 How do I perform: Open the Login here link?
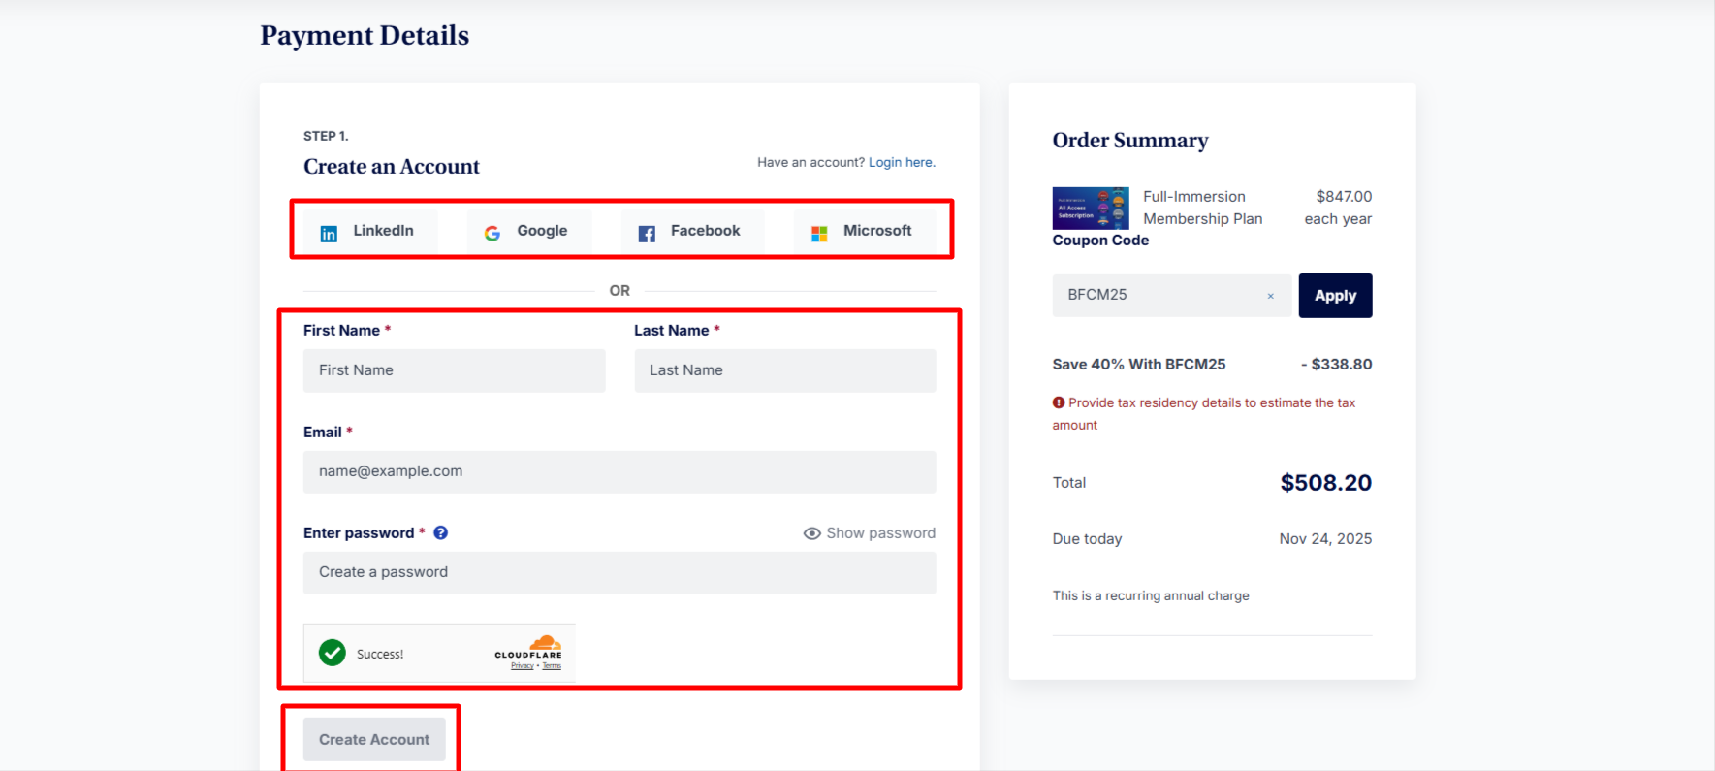(901, 162)
